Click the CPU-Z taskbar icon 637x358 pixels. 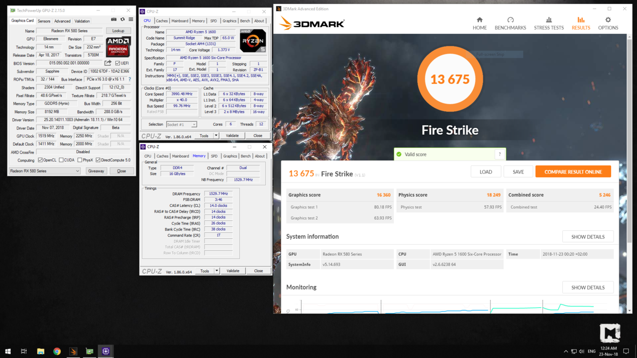pyautogui.click(x=106, y=351)
